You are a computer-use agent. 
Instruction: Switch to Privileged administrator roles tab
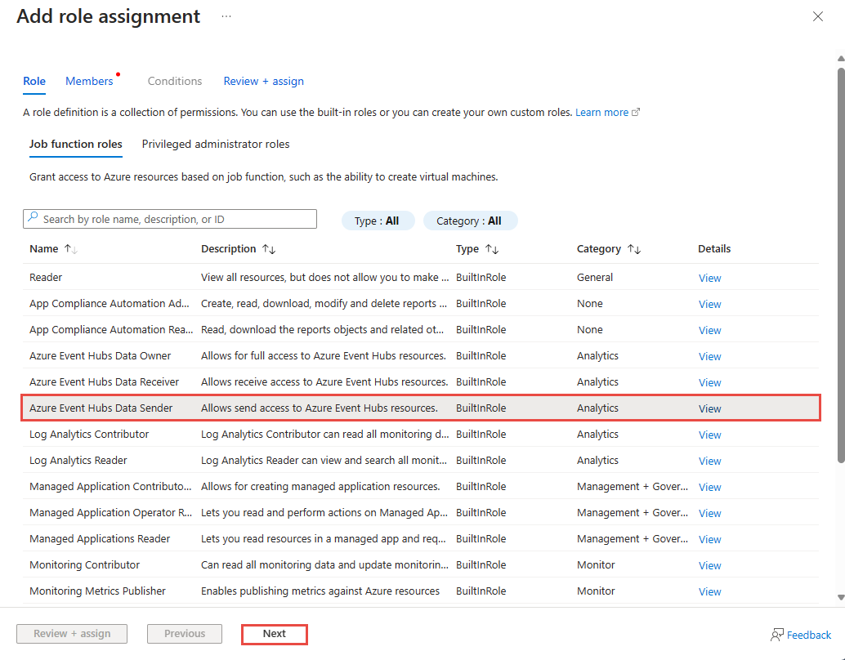click(x=215, y=144)
